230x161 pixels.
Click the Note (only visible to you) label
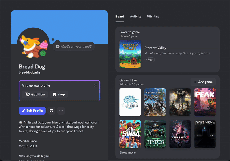pyautogui.click(x=34, y=156)
